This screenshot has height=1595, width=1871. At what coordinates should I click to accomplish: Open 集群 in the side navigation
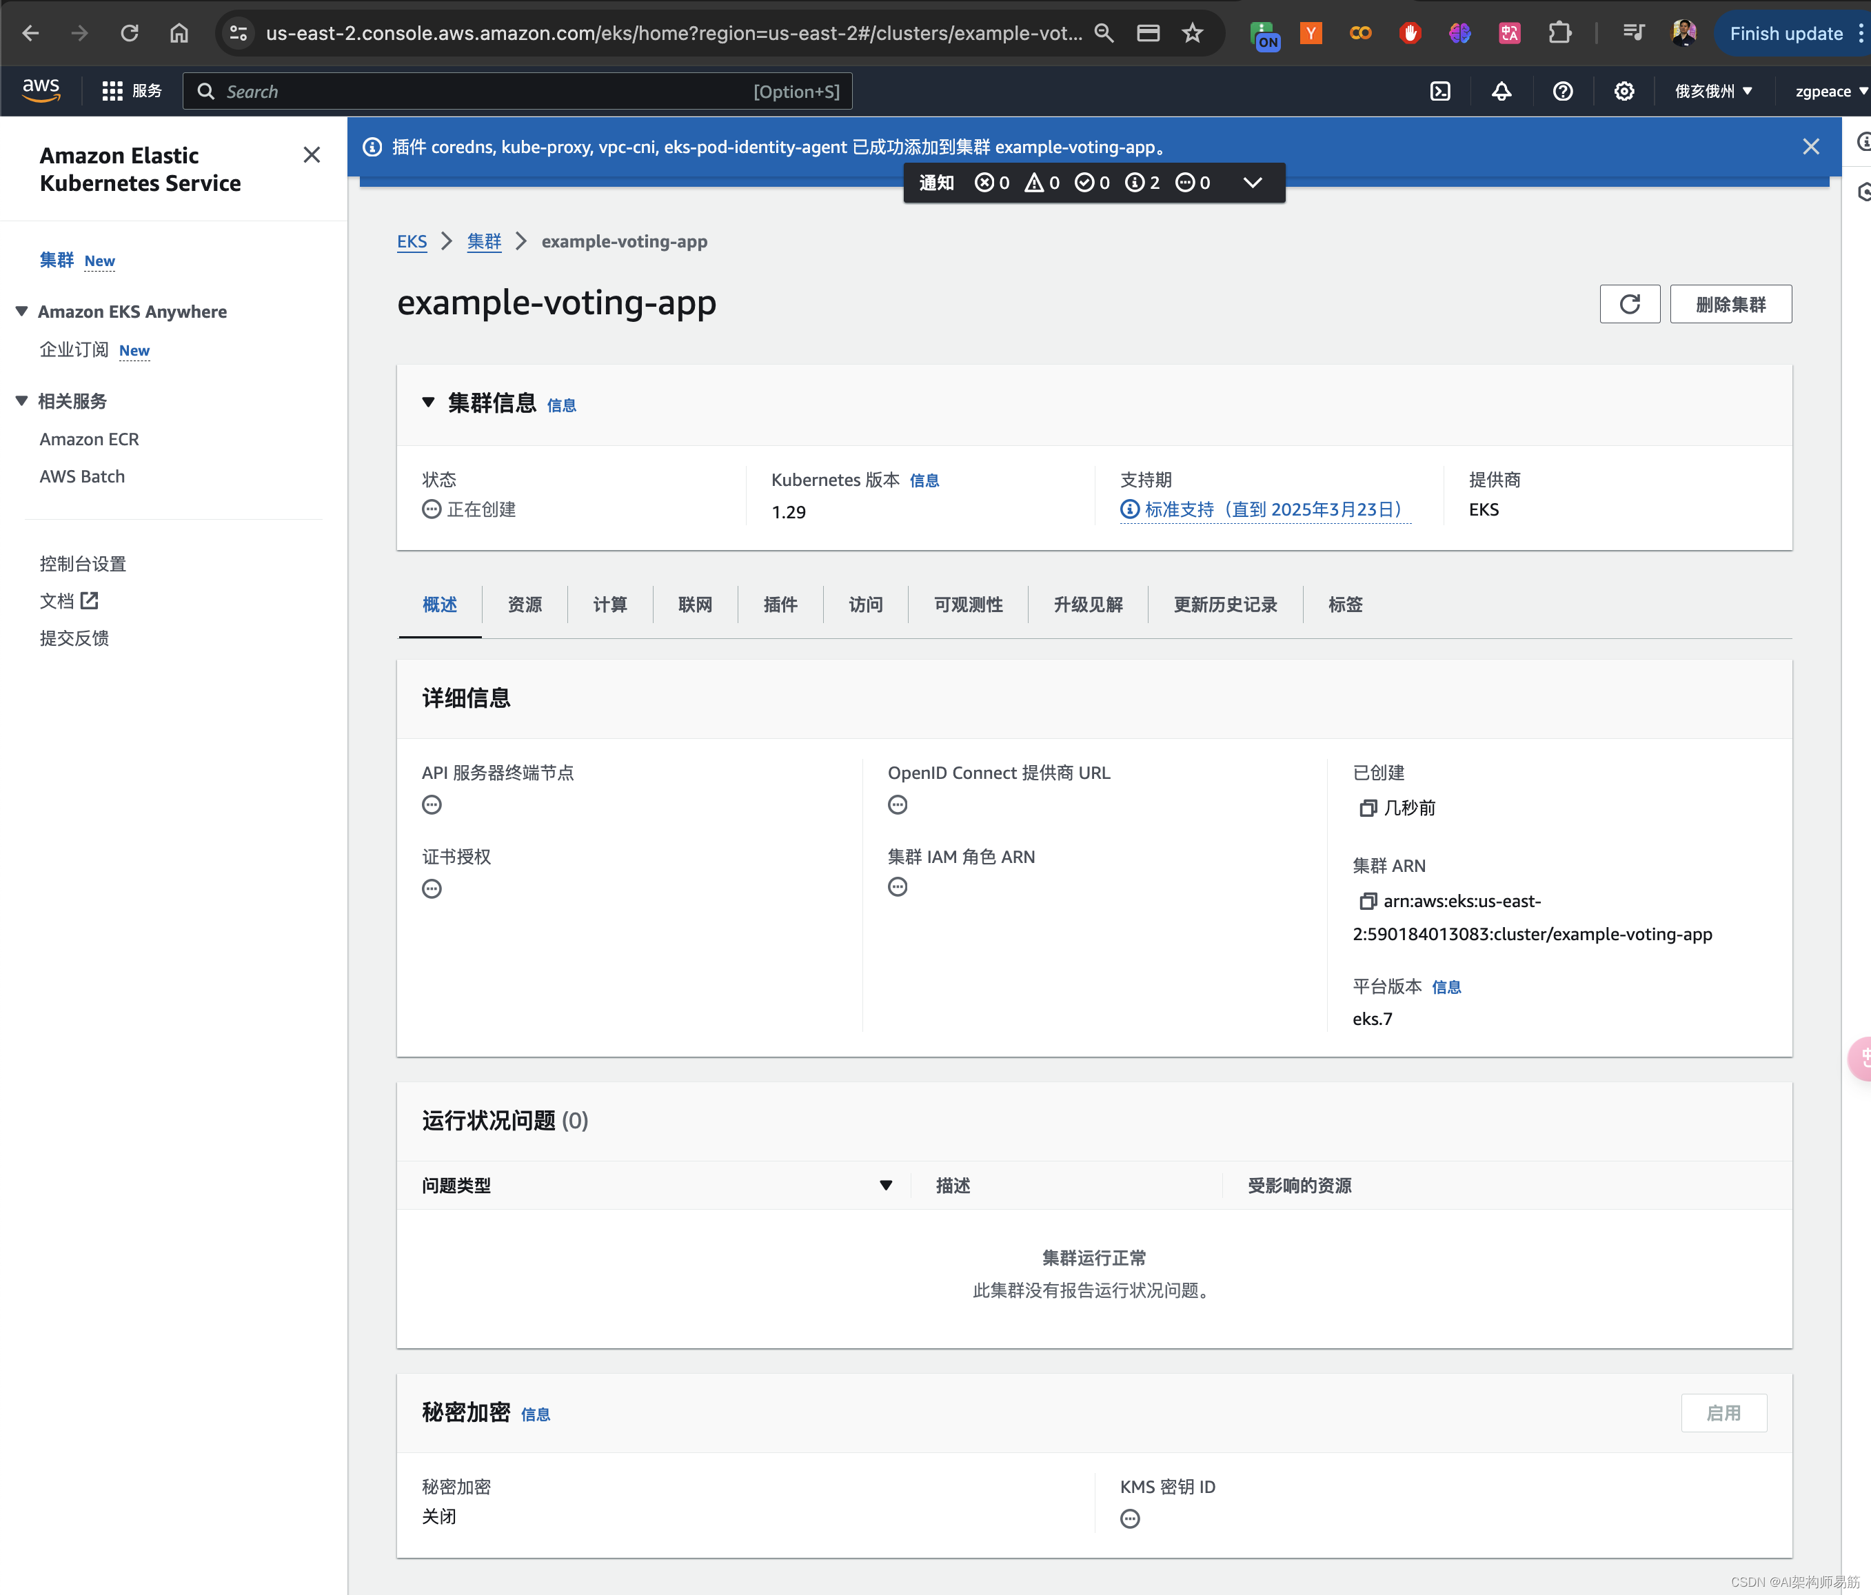57,260
